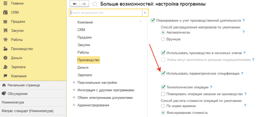Image resolution: width=267 pixels, height=117 pixels.
Task: Toggle Планирование и учет производственной деятельности checkbox
Action: coord(153,20)
